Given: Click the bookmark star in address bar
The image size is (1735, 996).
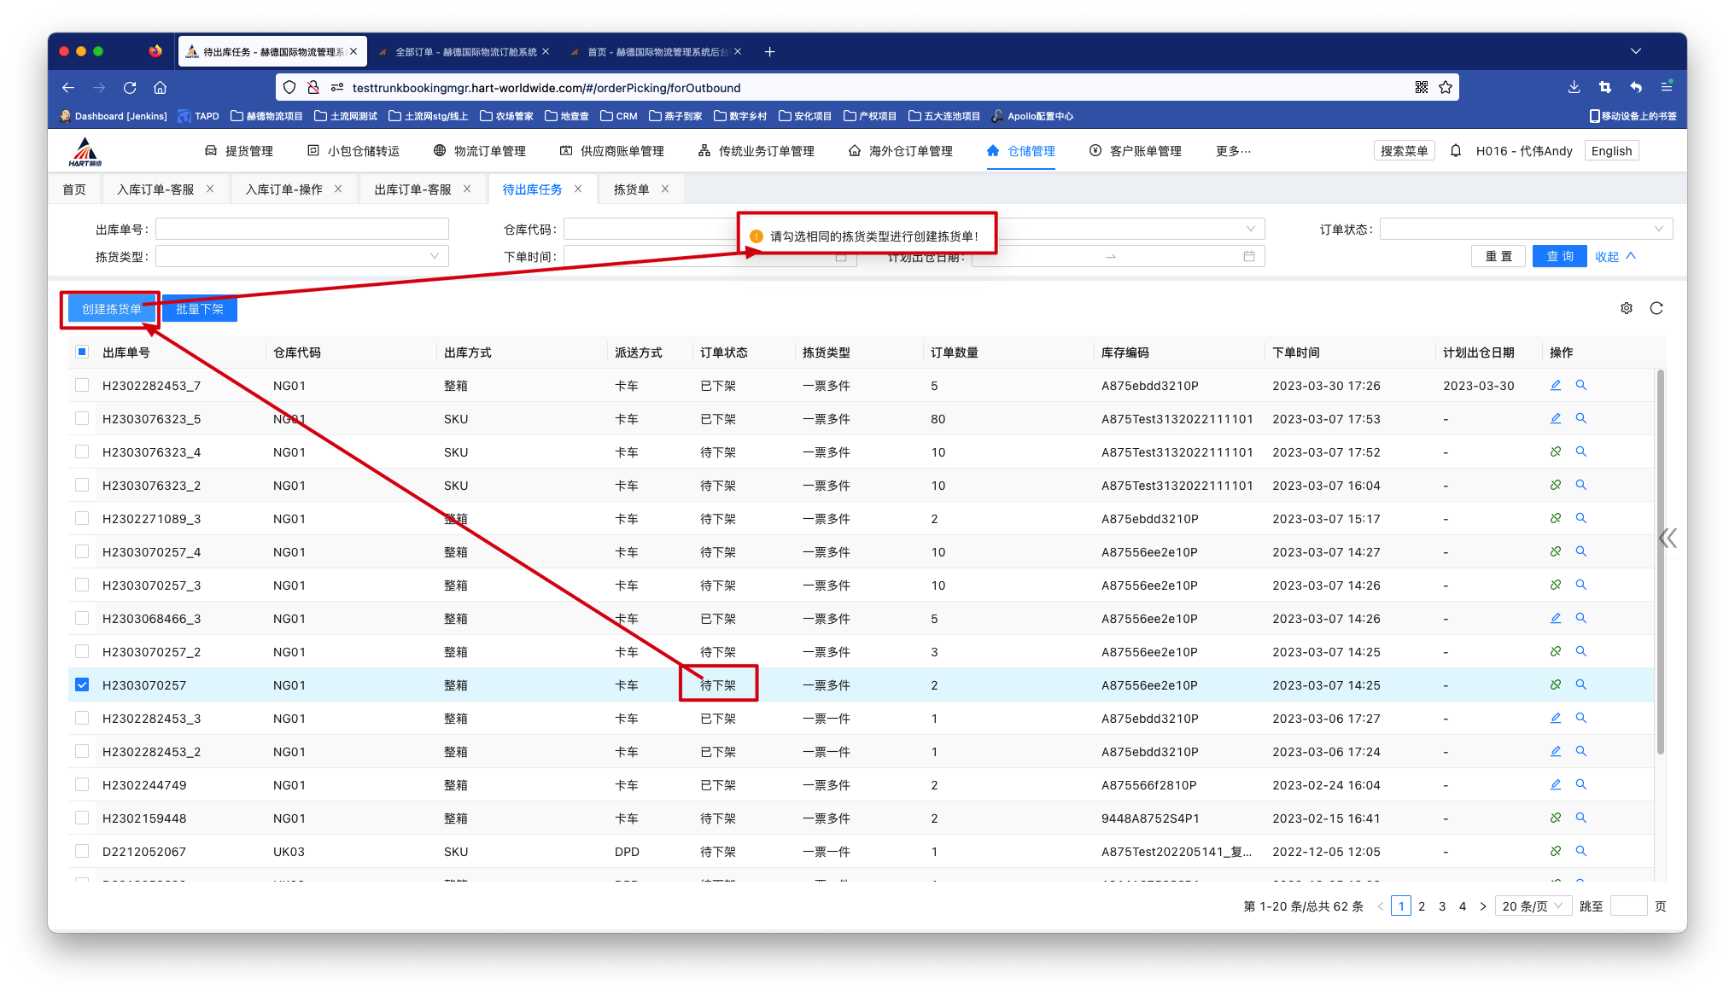Looking at the screenshot, I should 1446,87.
